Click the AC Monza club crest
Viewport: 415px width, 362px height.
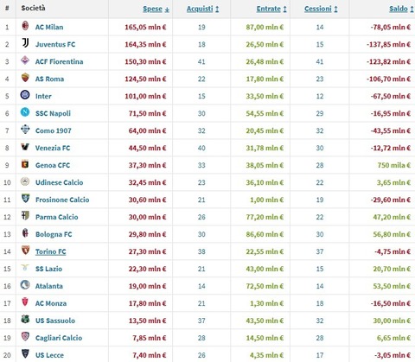point(25,302)
